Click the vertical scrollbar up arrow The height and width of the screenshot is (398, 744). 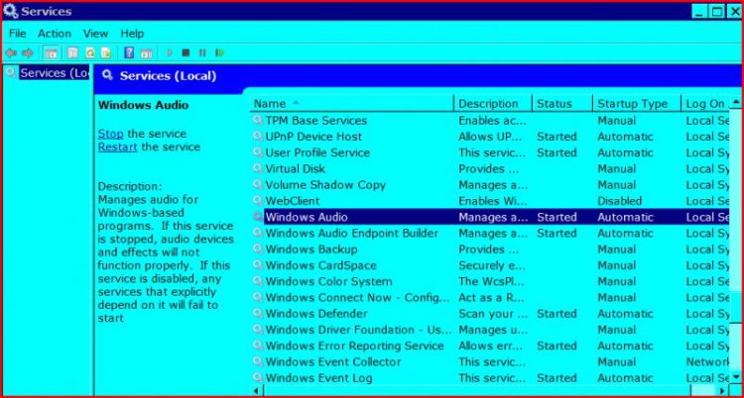(x=735, y=102)
